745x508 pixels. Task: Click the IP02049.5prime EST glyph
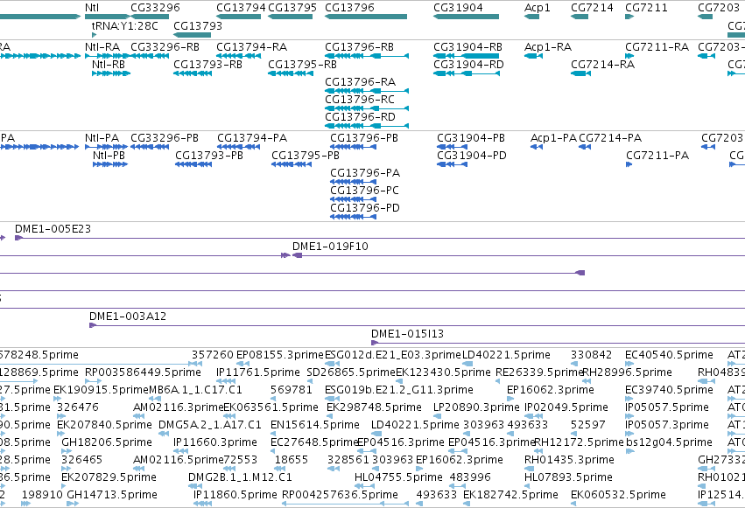534,416
